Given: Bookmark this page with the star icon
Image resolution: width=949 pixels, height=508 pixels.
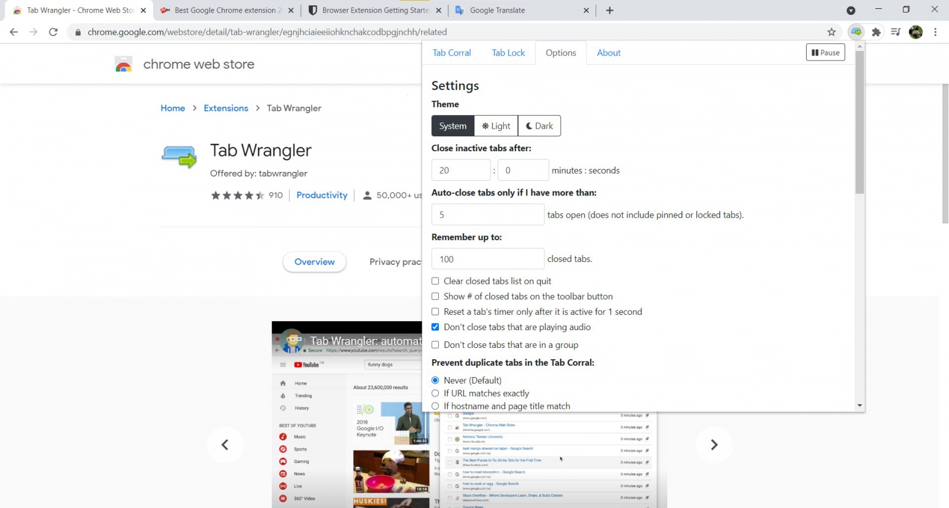Looking at the screenshot, I should point(832,32).
